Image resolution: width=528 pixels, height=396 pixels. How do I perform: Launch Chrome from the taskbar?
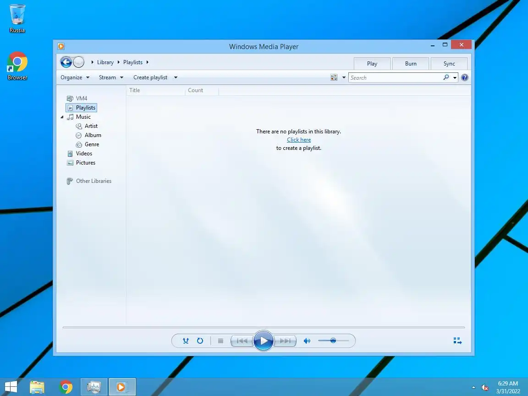[66, 387]
